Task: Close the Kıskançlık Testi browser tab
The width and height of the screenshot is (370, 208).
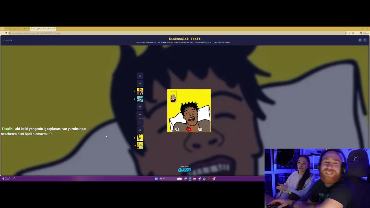Action: coord(54,29)
